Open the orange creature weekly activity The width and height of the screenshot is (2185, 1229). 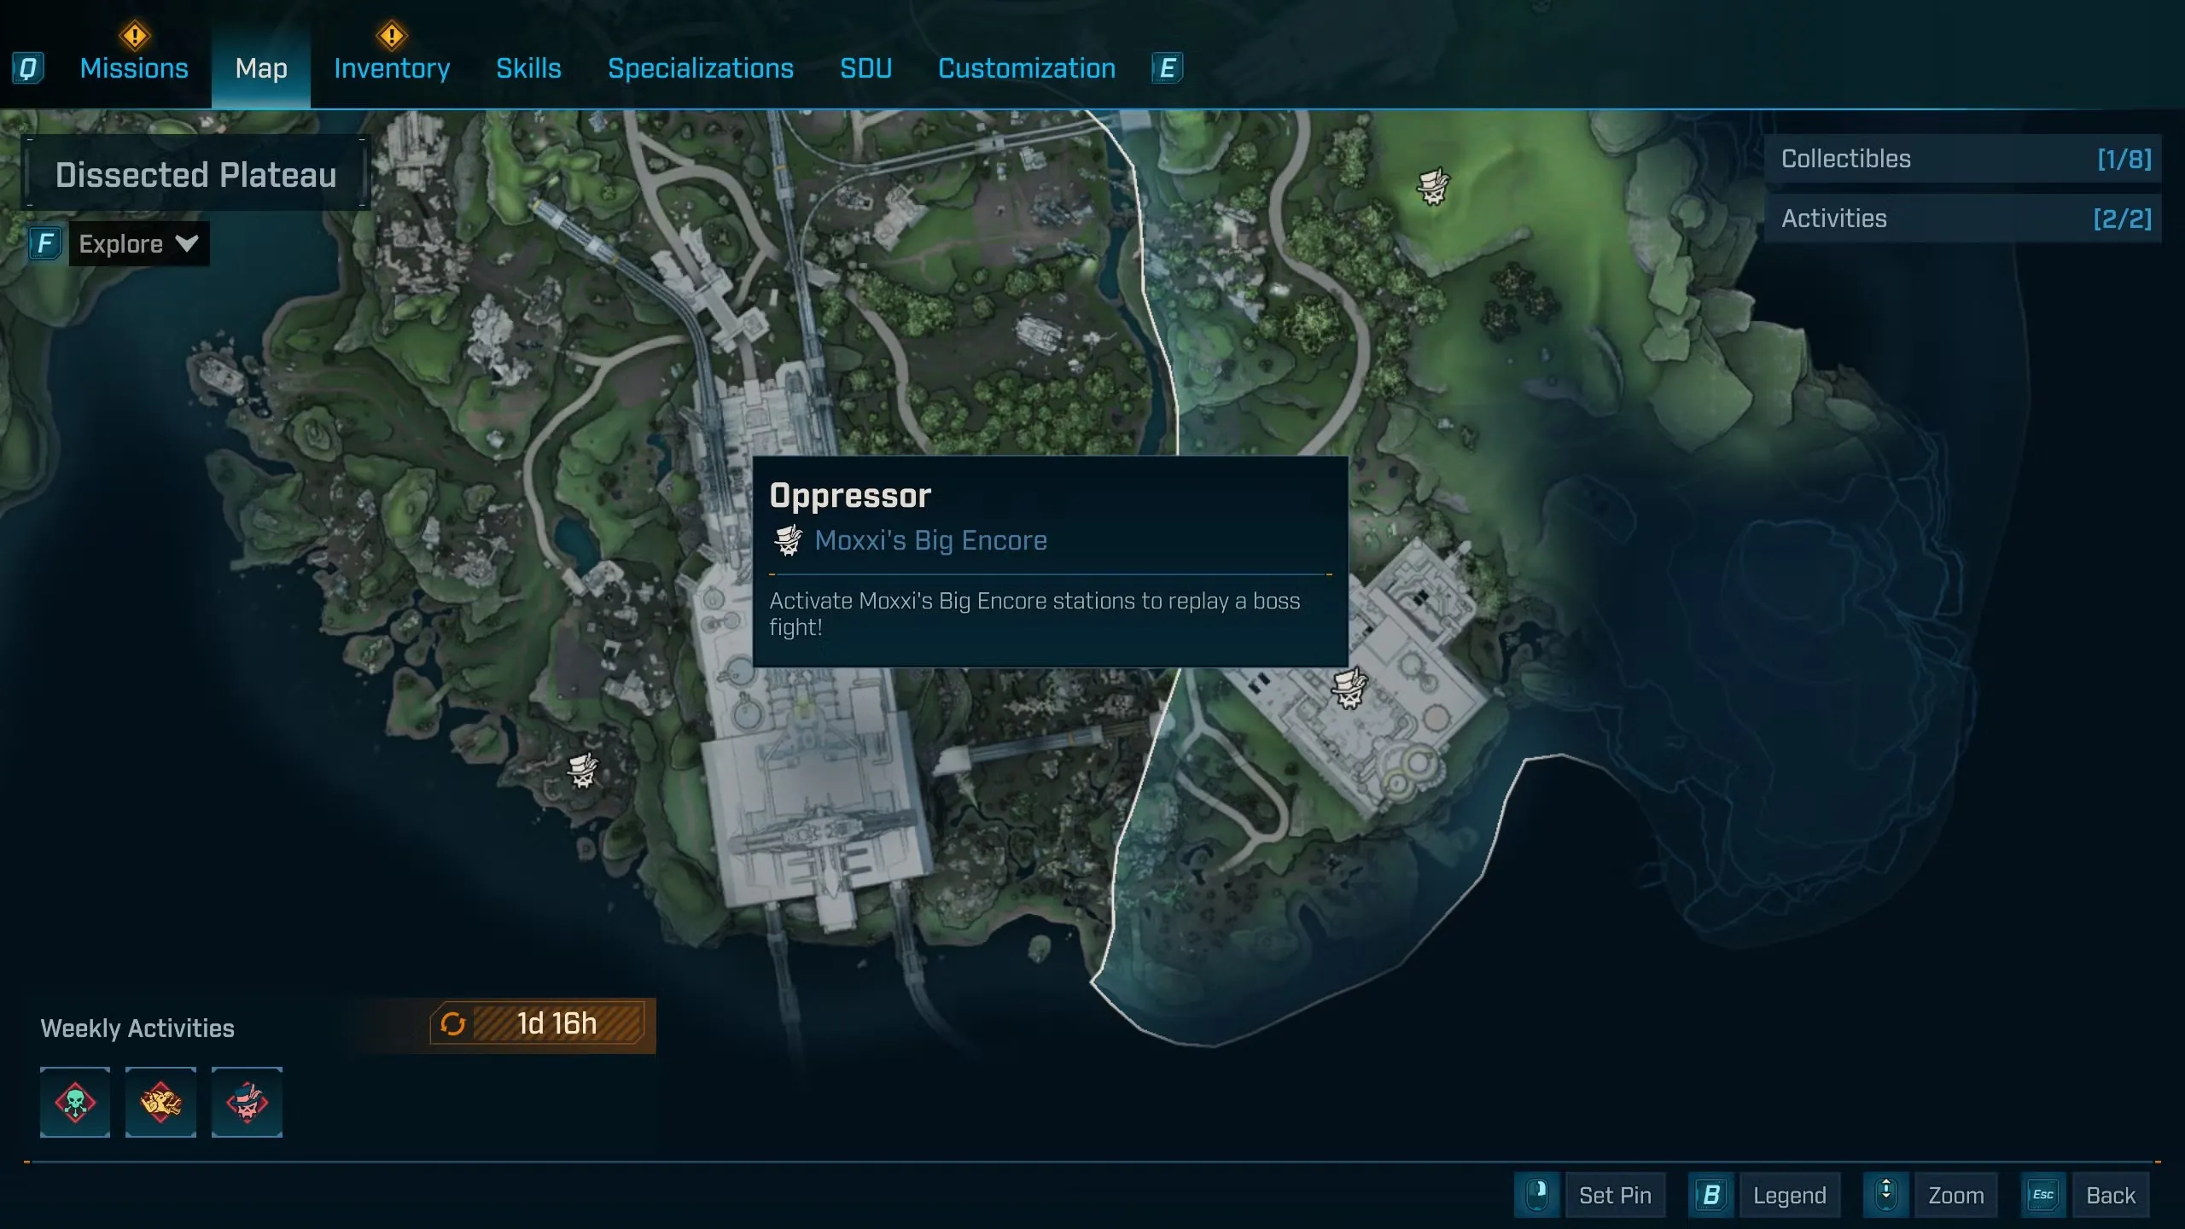coord(160,1102)
